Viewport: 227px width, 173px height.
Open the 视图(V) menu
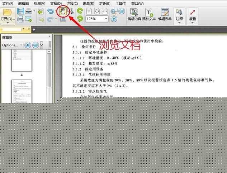point(39,4)
